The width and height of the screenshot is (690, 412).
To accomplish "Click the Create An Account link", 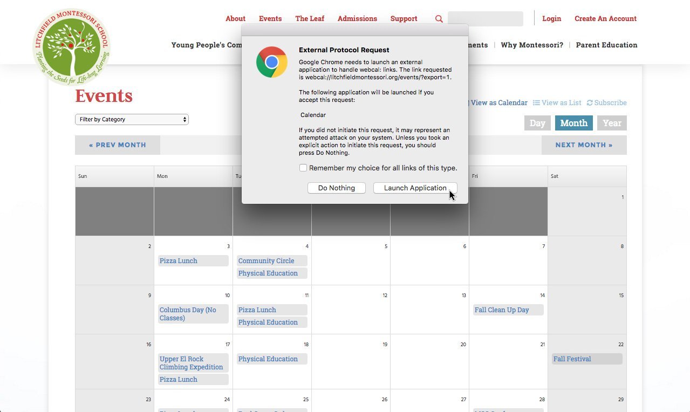I will point(605,18).
